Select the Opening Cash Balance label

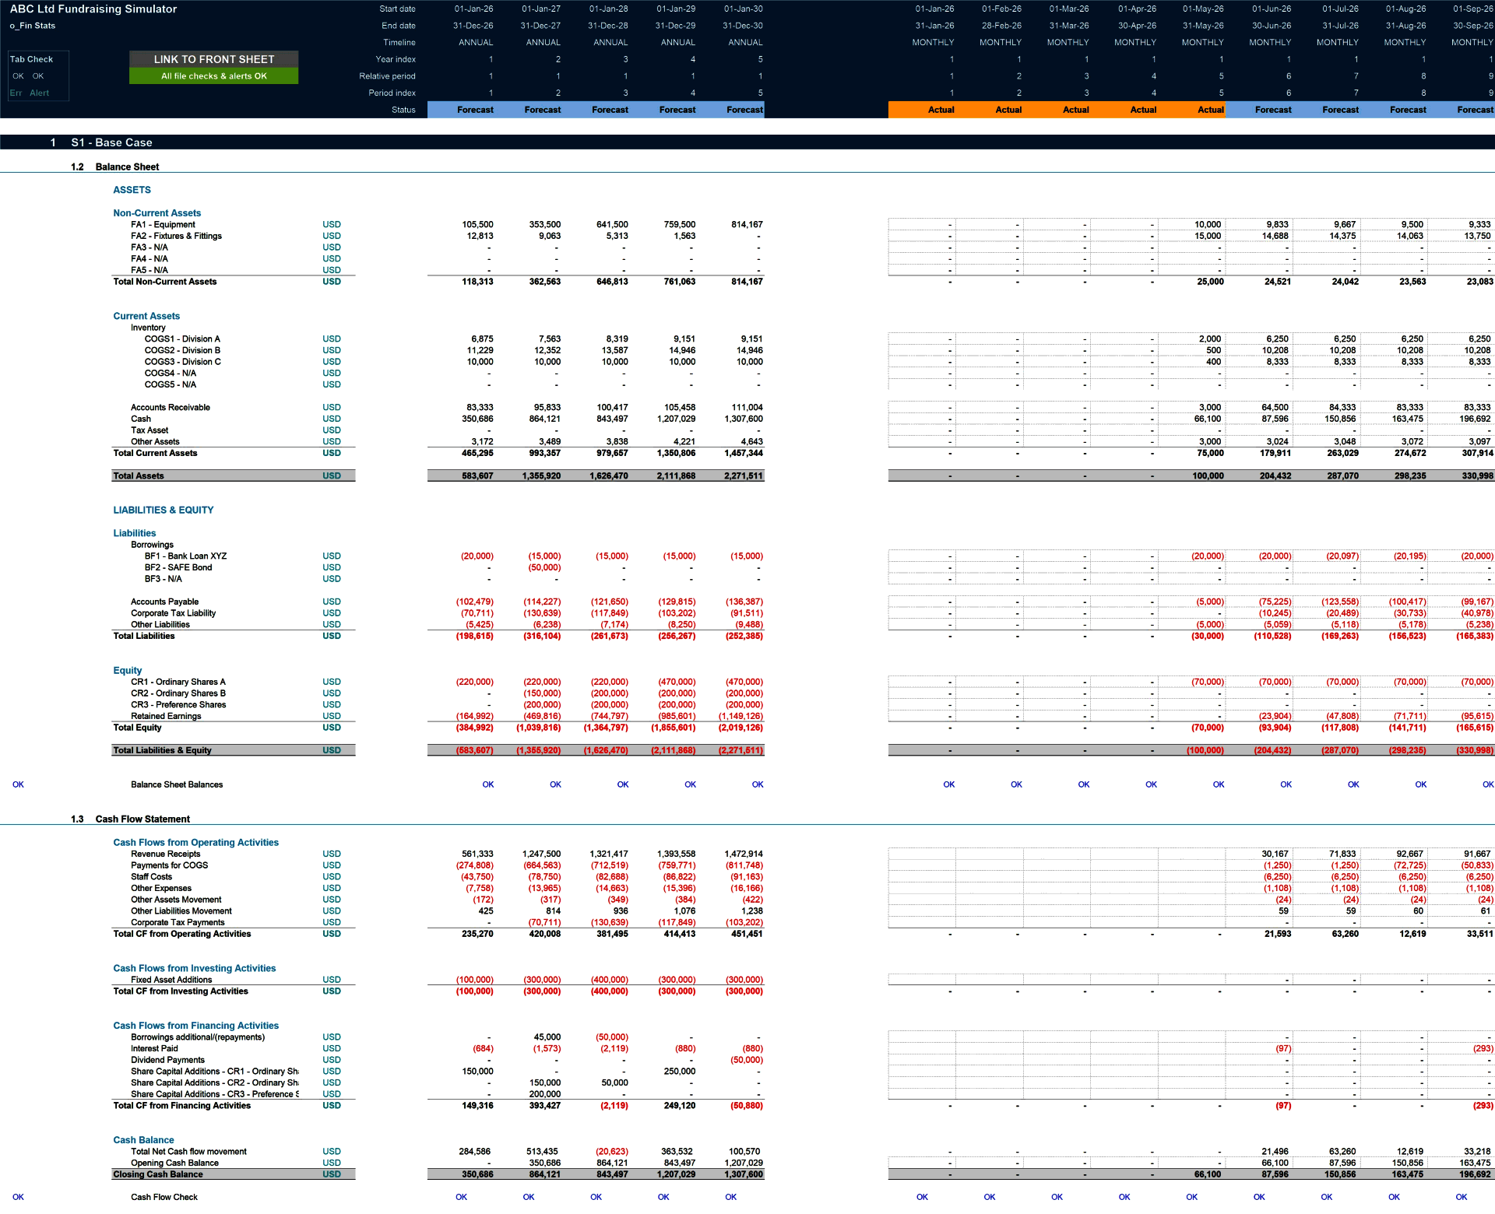(174, 1163)
